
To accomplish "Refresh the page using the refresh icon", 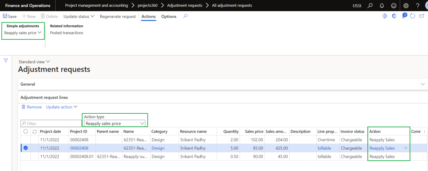I will 413,16.
